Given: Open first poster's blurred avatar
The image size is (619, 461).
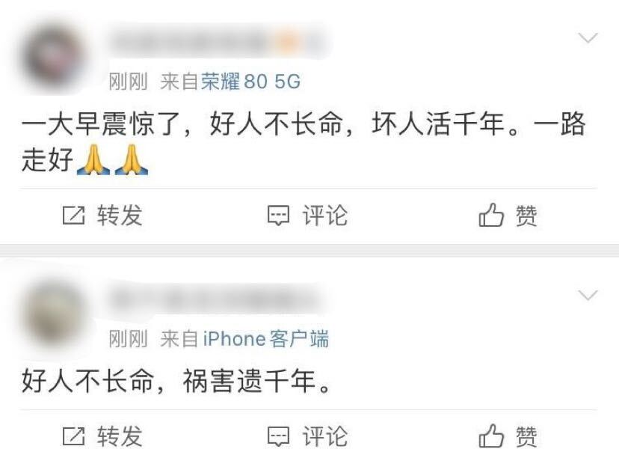Looking at the screenshot, I should click(x=54, y=56).
